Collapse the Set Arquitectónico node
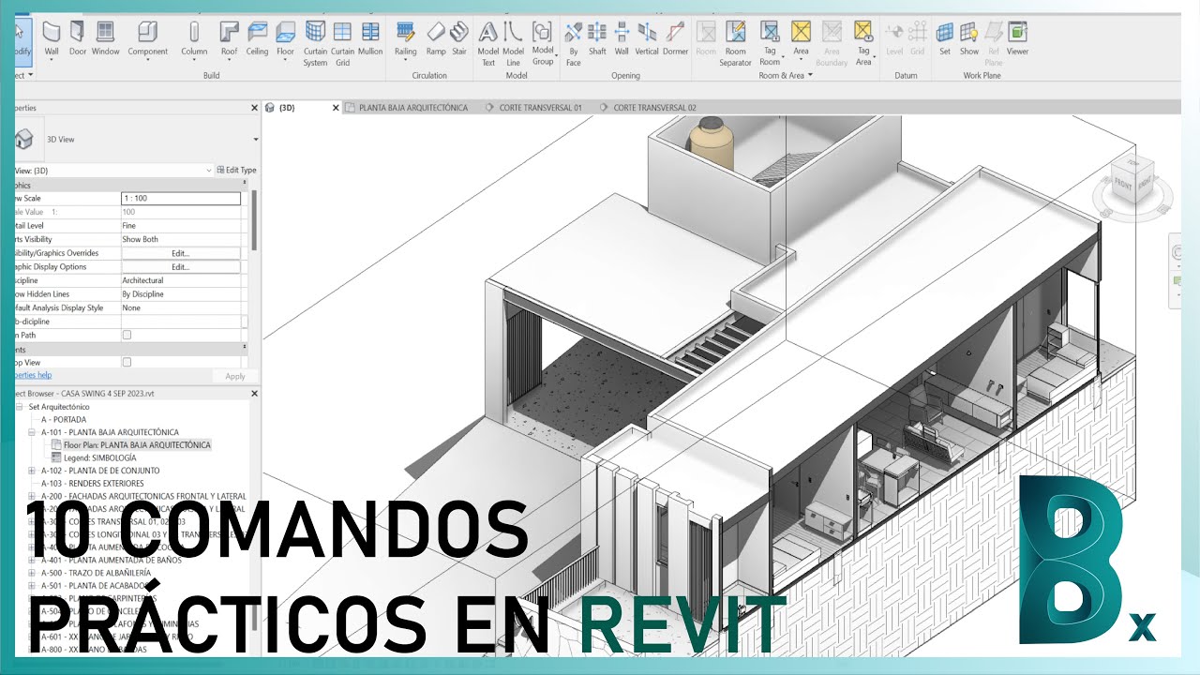1200x675 pixels. (x=20, y=408)
